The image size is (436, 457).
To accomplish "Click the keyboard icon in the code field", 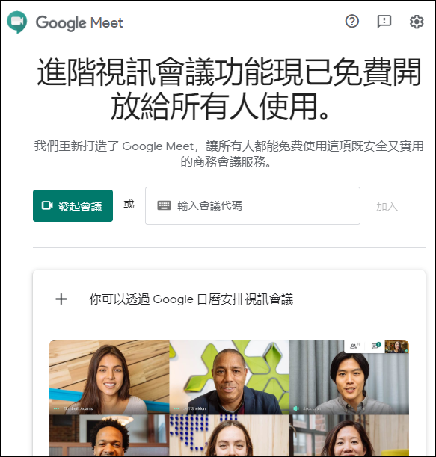I will tap(164, 205).
